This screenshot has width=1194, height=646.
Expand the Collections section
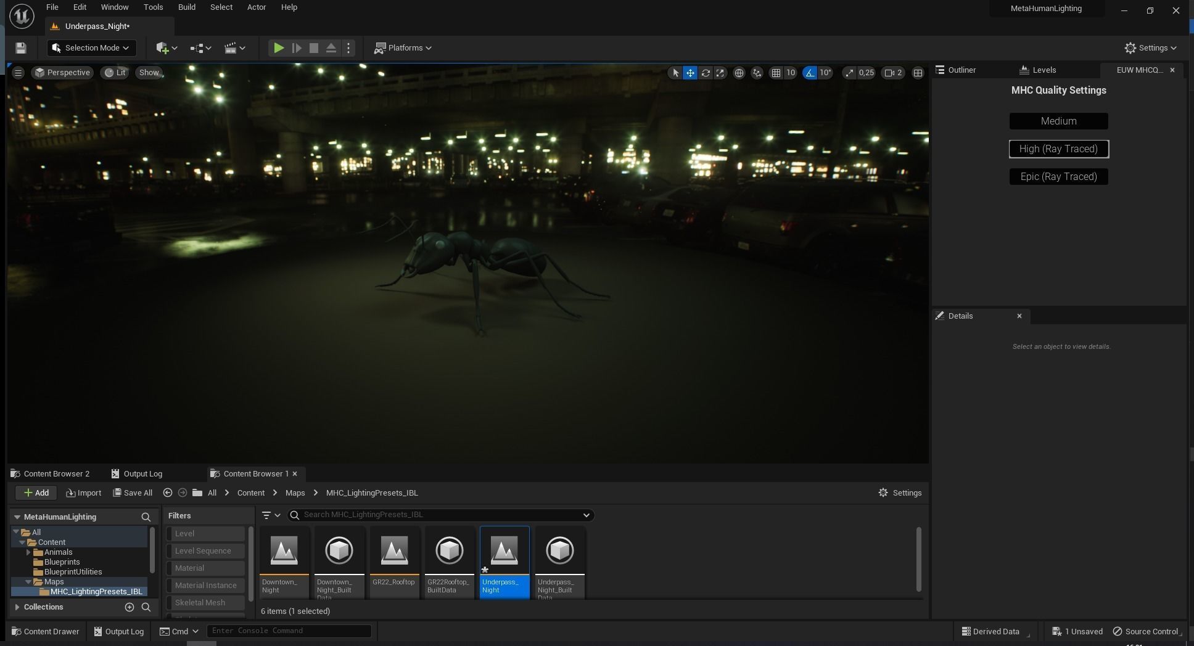click(x=17, y=607)
